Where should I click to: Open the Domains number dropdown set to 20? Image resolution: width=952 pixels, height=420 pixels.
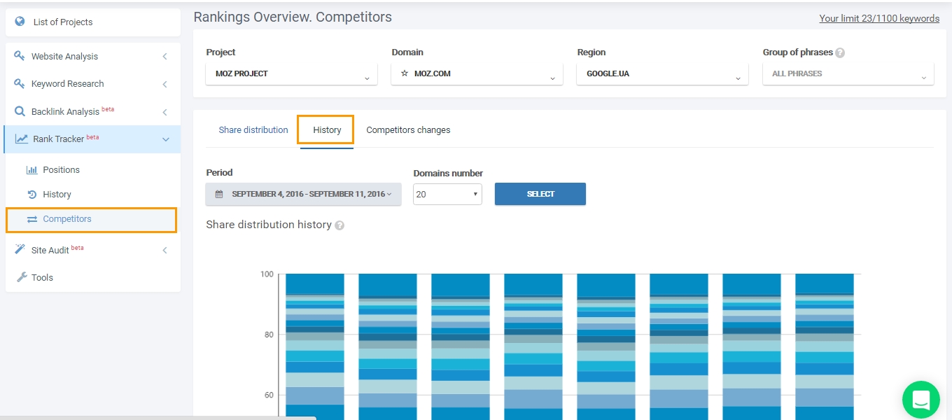pos(447,194)
